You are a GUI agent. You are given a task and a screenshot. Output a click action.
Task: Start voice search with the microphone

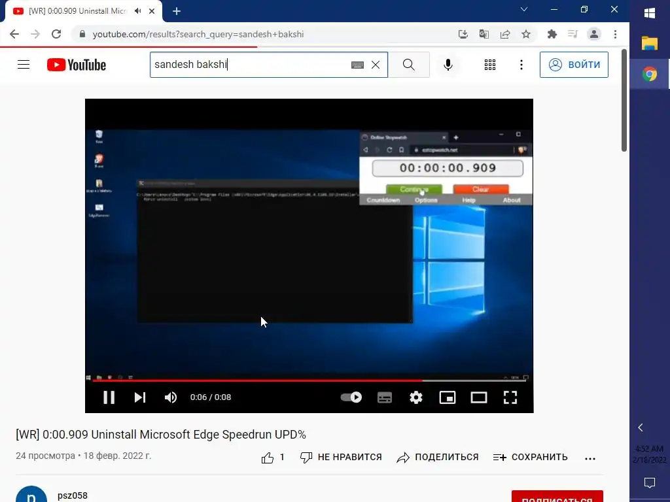point(448,65)
